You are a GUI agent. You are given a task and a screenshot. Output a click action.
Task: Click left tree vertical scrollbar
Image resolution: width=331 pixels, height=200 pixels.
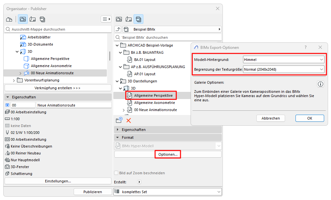point(110,56)
